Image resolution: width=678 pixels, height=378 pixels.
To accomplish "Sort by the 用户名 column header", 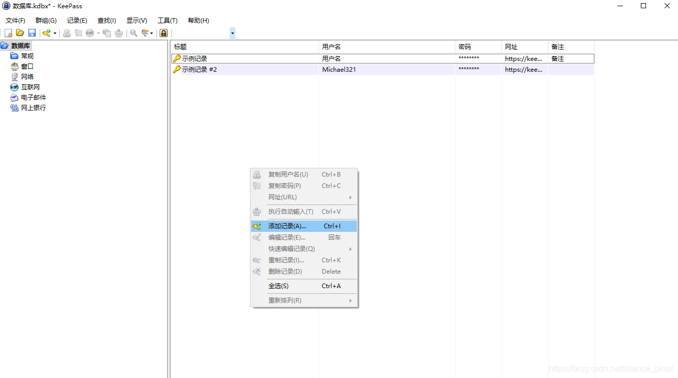I will (x=387, y=46).
